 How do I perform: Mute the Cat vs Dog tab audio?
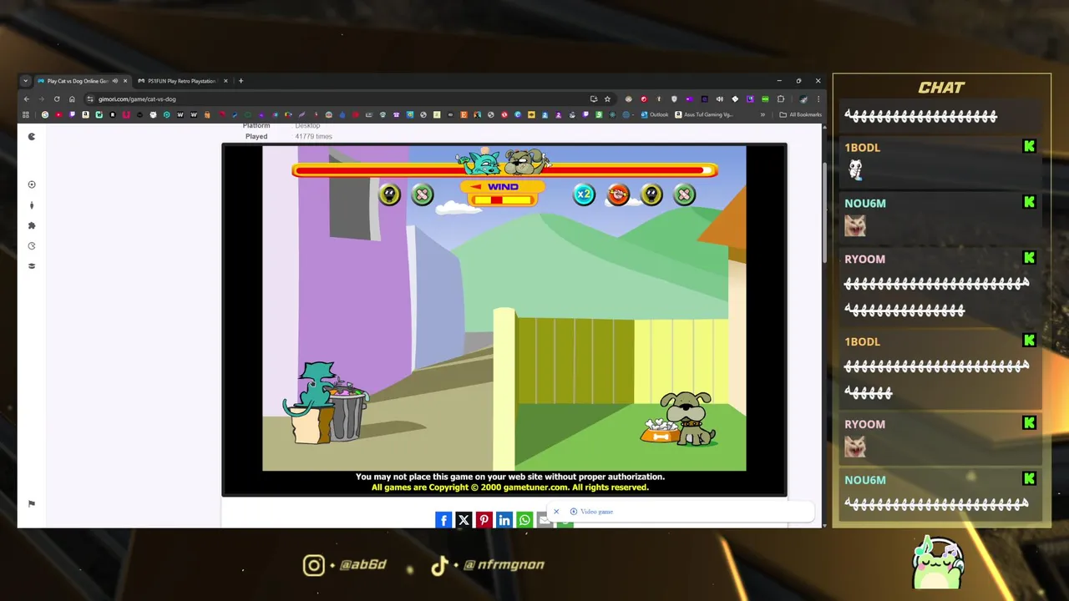[114, 81]
